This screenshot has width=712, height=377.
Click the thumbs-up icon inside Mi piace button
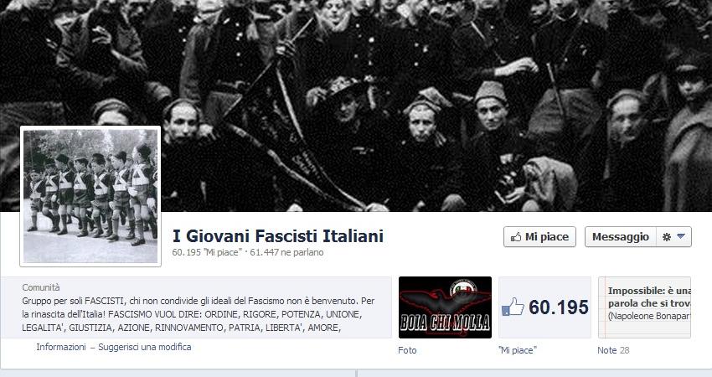pos(516,236)
